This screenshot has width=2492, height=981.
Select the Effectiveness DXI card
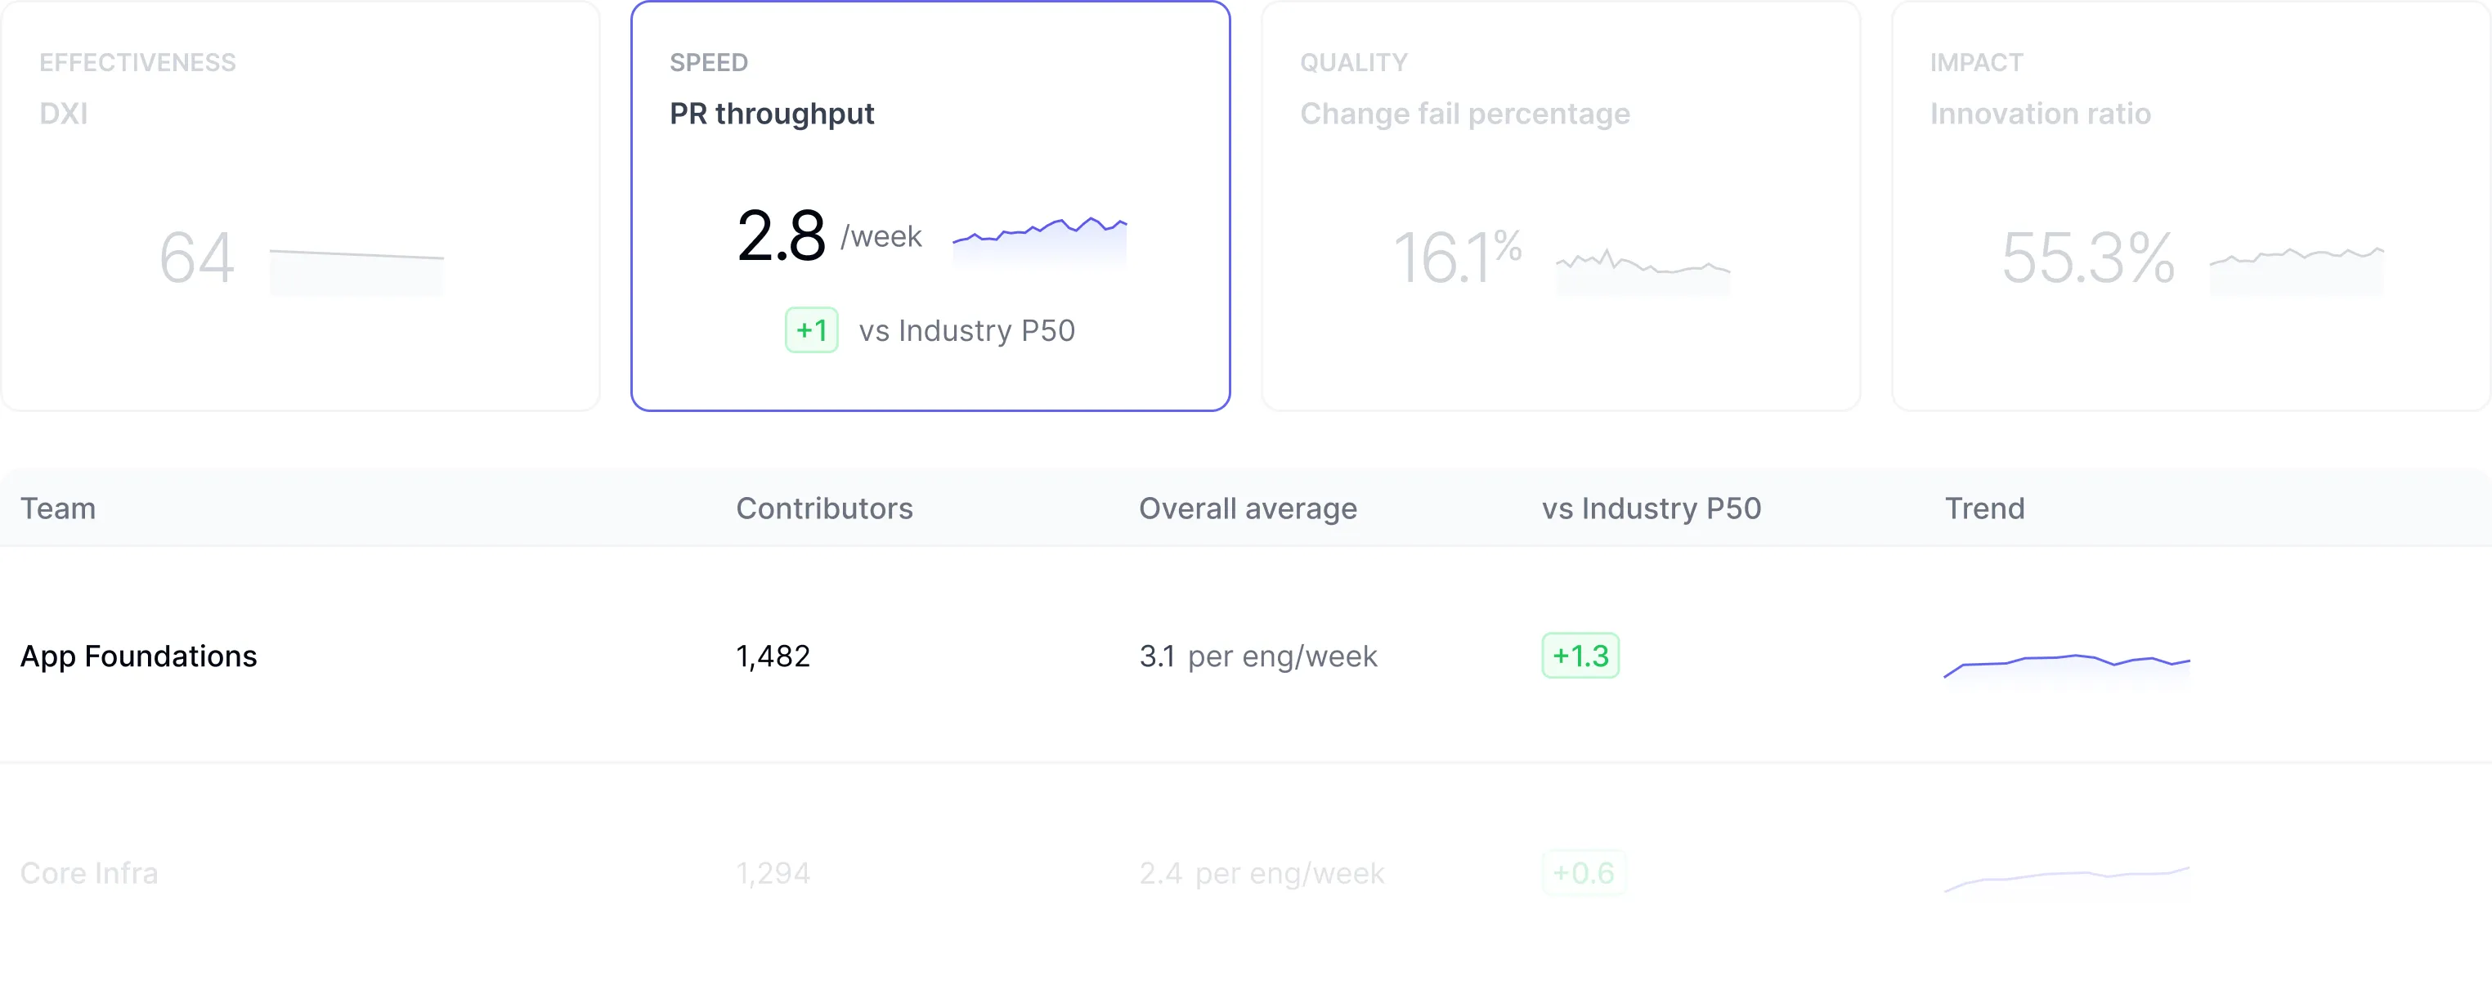point(300,205)
